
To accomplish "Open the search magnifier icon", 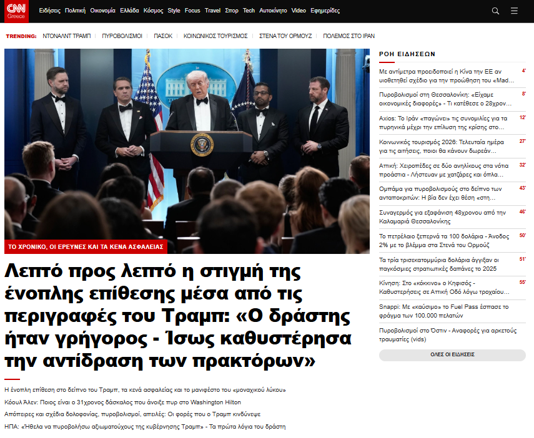I will pyautogui.click(x=495, y=11).
